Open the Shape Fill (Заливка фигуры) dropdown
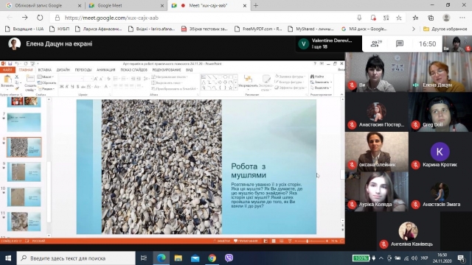 [290, 77]
